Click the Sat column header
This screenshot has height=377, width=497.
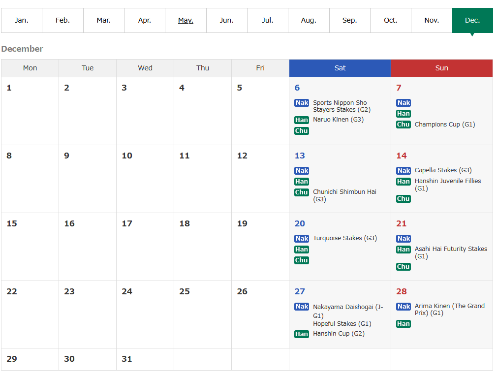click(x=340, y=68)
